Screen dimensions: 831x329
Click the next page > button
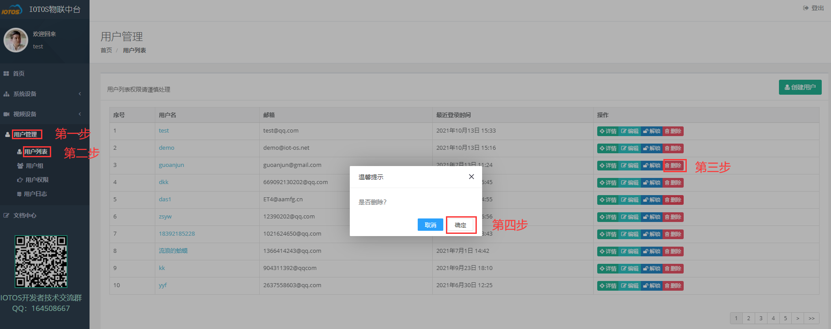pyautogui.click(x=798, y=318)
